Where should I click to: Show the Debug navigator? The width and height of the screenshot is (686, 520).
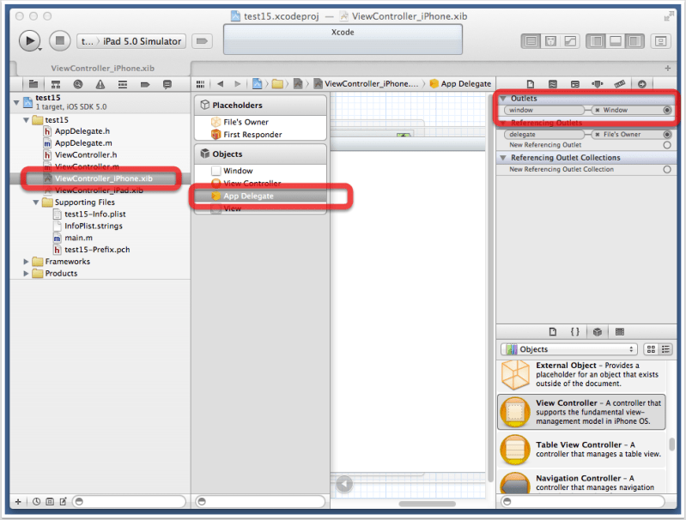tap(123, 84)
